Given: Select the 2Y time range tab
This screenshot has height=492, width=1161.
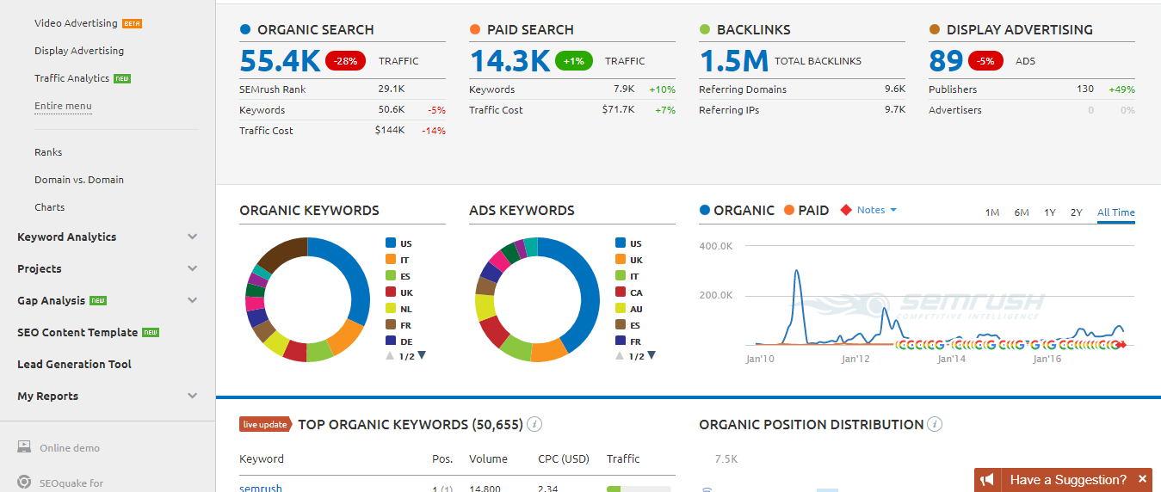Looking at the screenshot, I should (1077, 212).
